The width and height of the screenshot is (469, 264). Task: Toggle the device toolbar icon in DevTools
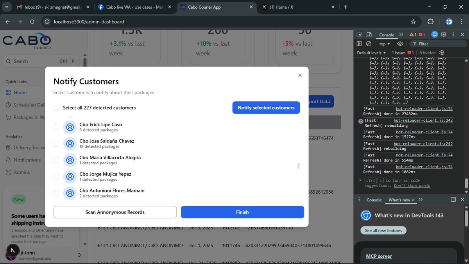pos(369,34)
